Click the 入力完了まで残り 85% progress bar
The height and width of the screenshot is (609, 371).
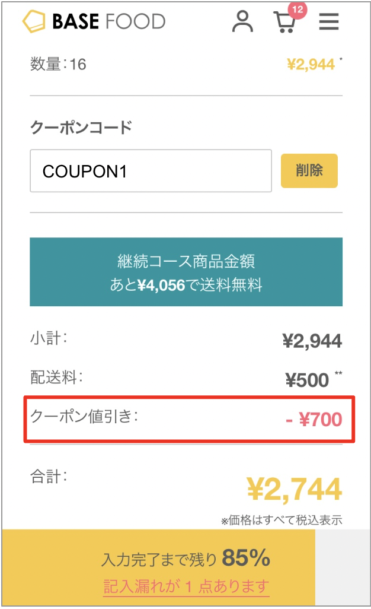pos(185,559)
